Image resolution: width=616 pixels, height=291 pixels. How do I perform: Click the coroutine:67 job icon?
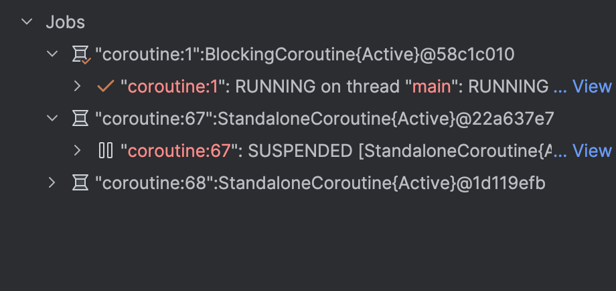[80, 119]
